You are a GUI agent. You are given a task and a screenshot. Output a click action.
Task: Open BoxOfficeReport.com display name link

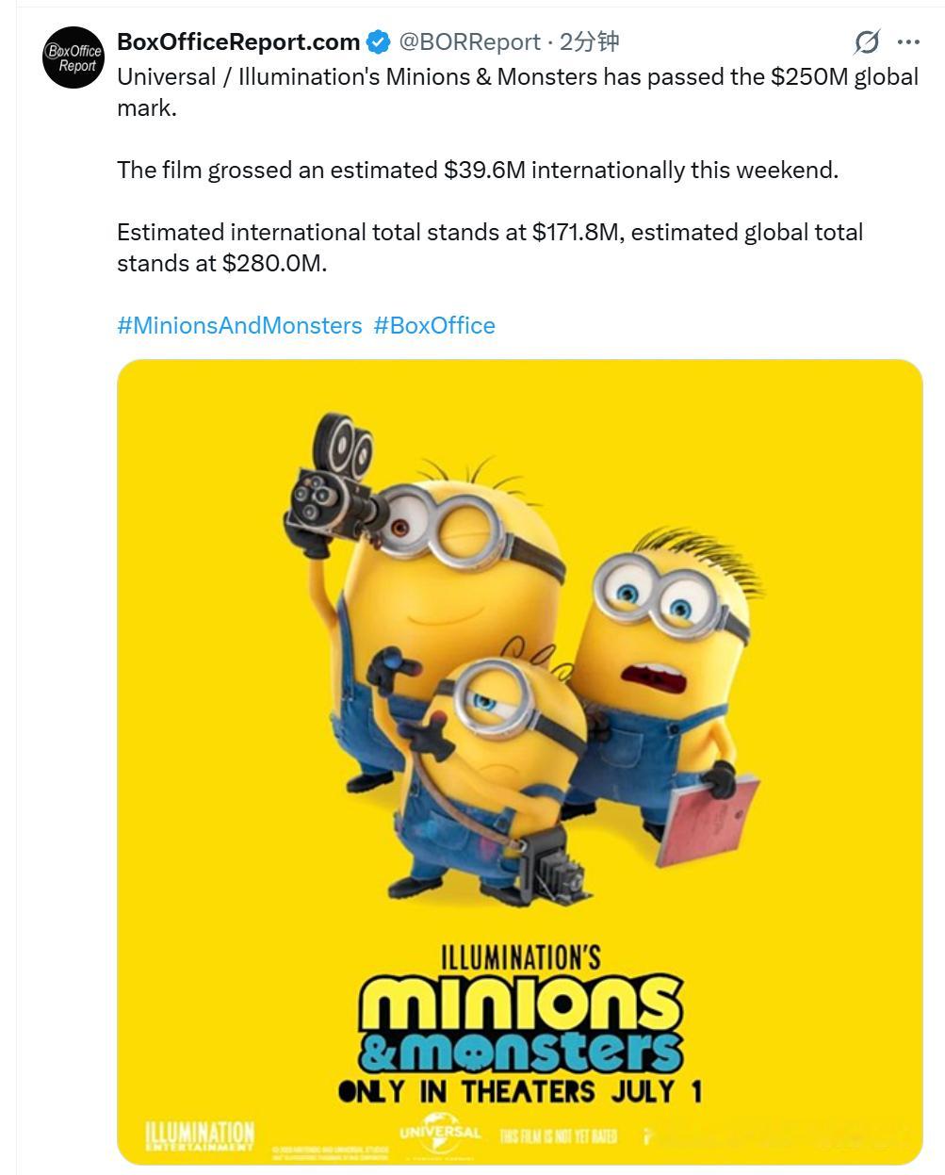click(x=238, y=42)
